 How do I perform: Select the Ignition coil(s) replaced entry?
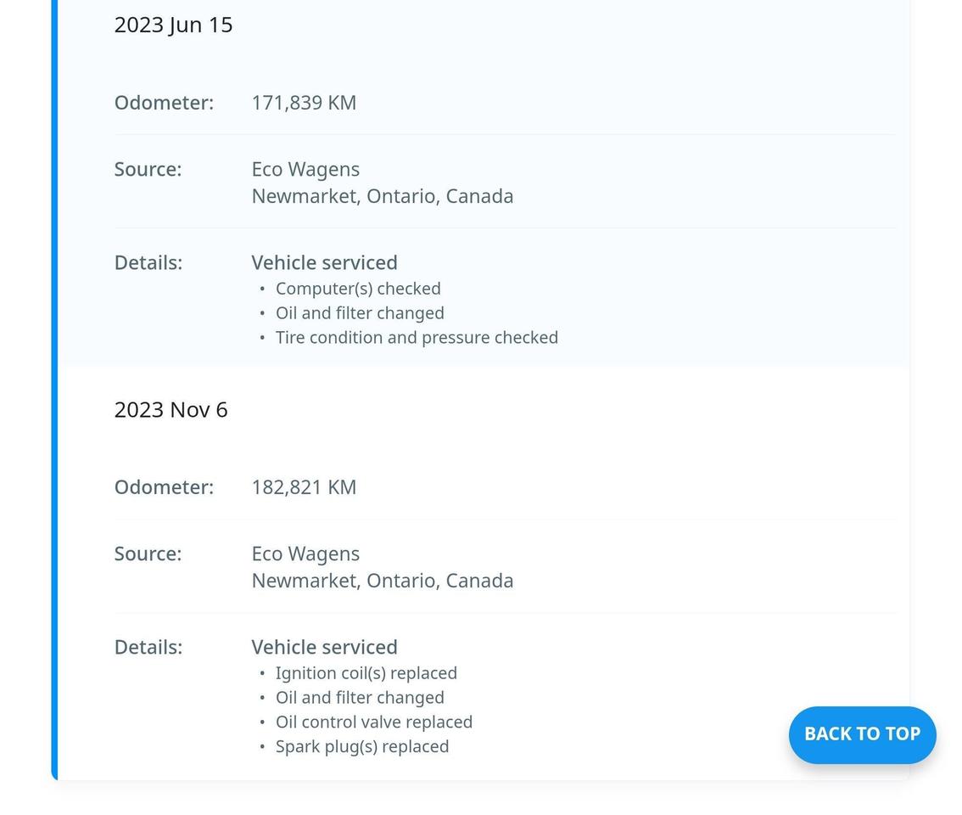tap(366, 672)
